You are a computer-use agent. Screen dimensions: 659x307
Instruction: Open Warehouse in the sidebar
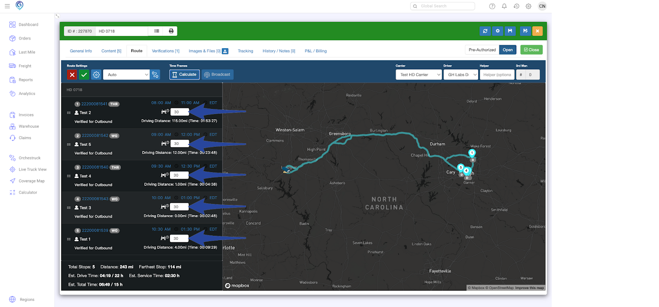click(x=29, y=126)
